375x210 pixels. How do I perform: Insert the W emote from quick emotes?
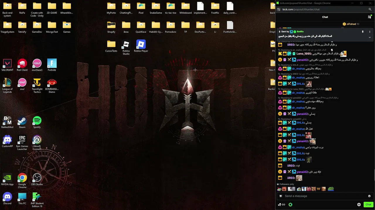click(318, 189)
